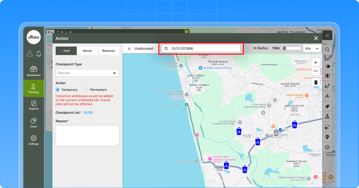The image size is (359, 188).
Task: Click the magnifier icon in right toolbar
Action: 328,50
